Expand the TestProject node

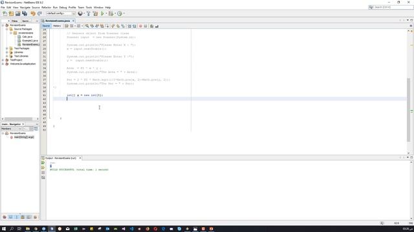coord(3,60)
